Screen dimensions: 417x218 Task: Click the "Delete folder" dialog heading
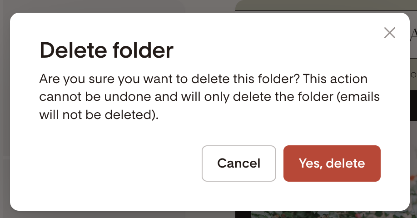[x=107, y=50]
